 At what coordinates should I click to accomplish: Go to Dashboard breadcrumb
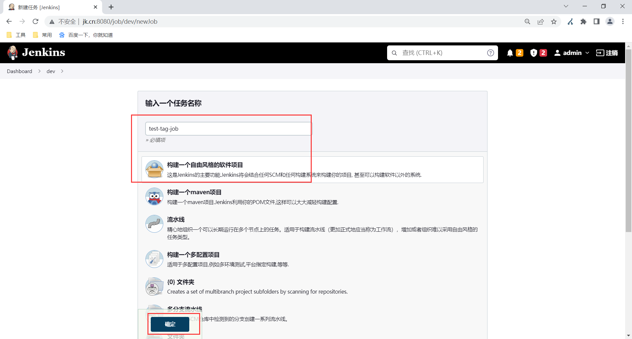click(x=19, y=71)
